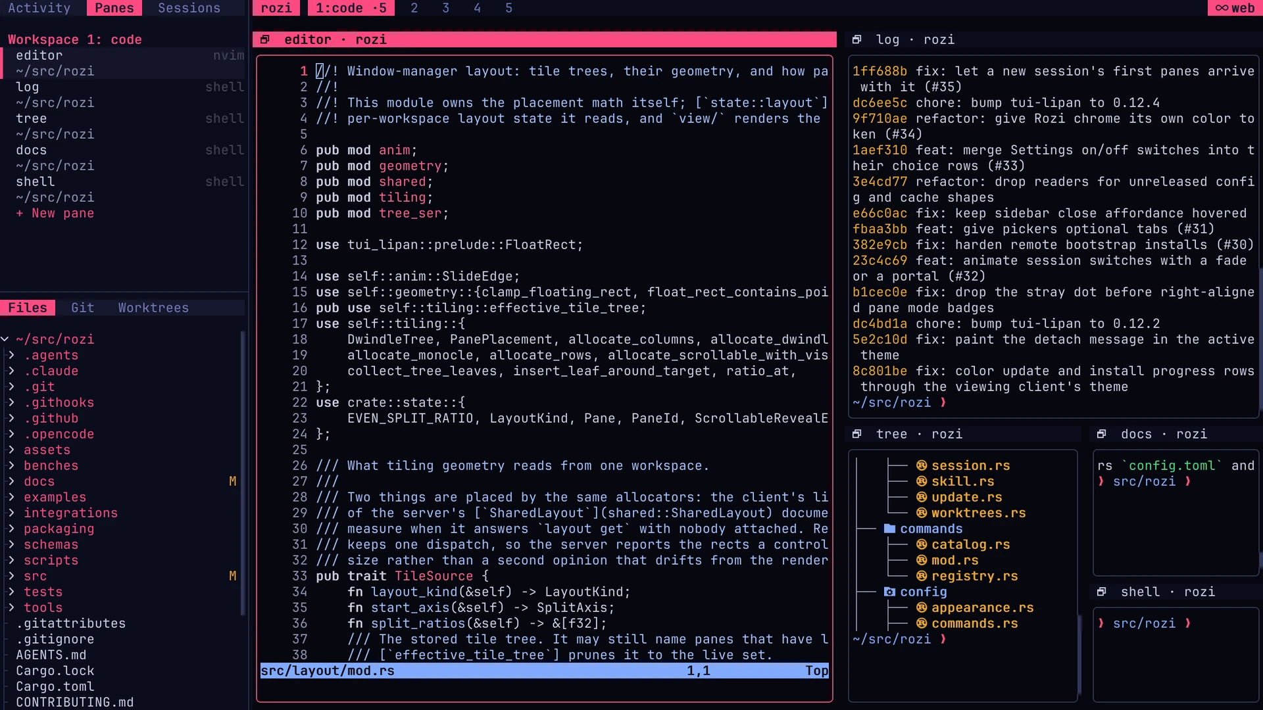The height and width of the screenshot is (710, 1263).
Task: Collapse the ~/src/rozi root folder
Action: (5, 339)
